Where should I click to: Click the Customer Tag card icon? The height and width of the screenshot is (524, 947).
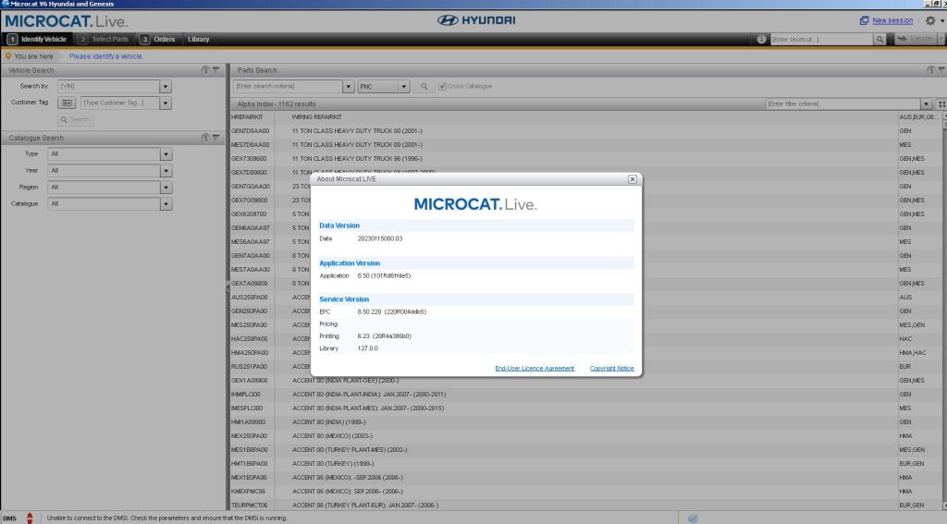coord(68,103)
